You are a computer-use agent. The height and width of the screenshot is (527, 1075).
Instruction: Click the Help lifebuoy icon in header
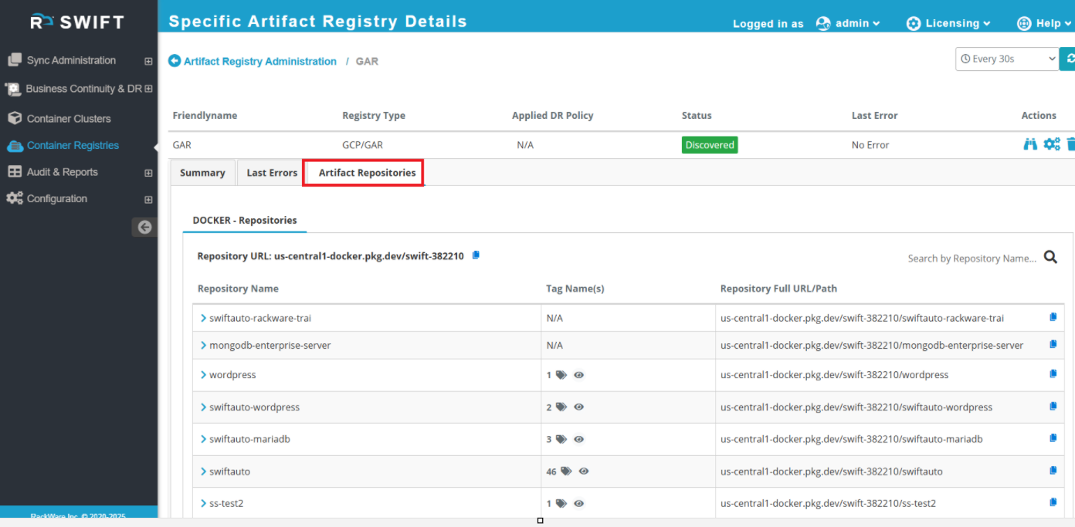pyautogui.click(x=1024, y=23)
